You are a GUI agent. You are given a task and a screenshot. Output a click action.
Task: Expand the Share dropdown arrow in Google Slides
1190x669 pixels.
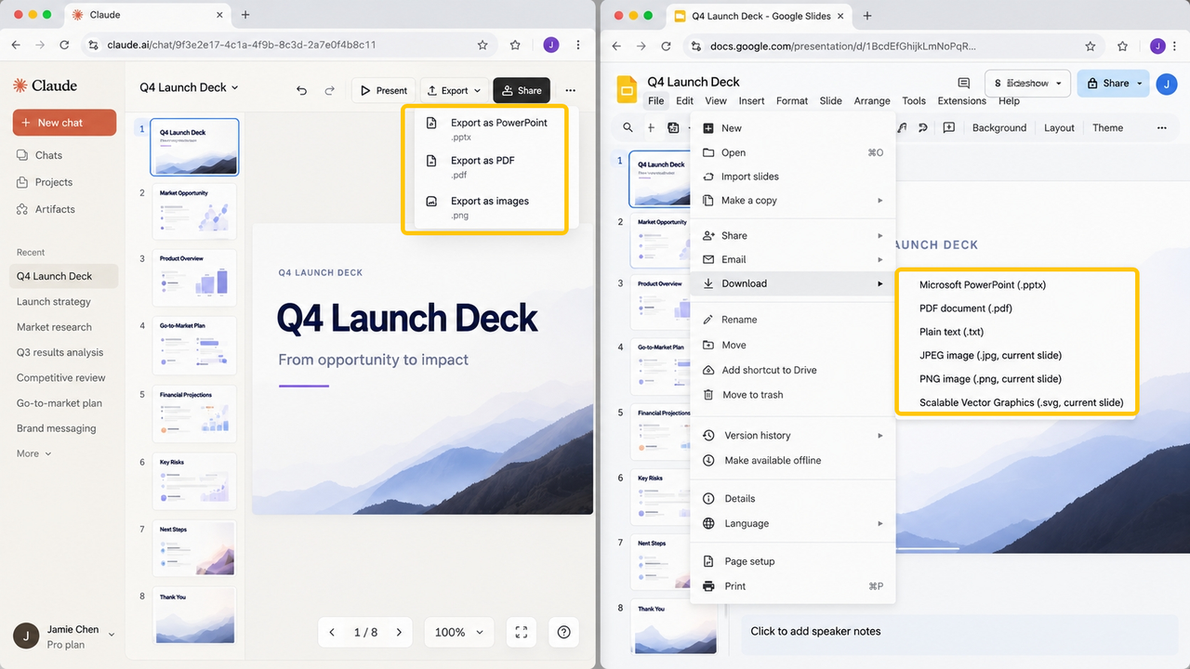1140,84
